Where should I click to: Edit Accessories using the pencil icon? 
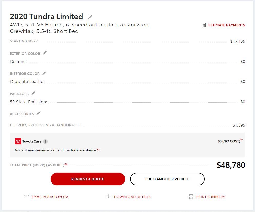[39, 113]
